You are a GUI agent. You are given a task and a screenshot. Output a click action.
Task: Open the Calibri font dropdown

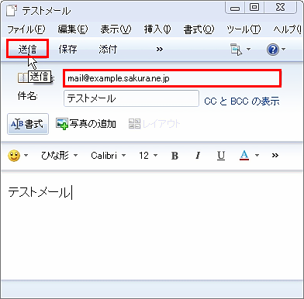[x=108, y=156]
